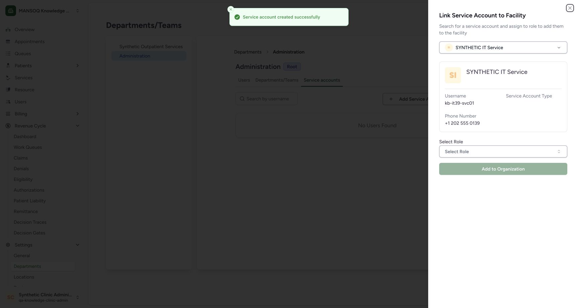Click the Appointments calendar icon
578x308 pixels.
pyautogui.click(x=8, y=41)
